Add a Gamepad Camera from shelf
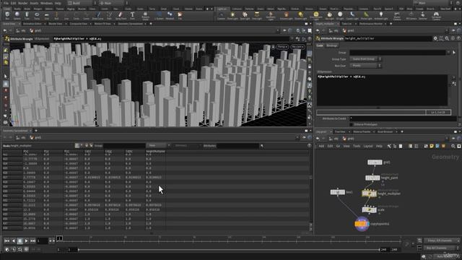This screenshot has width=462, height=260. 436,16
